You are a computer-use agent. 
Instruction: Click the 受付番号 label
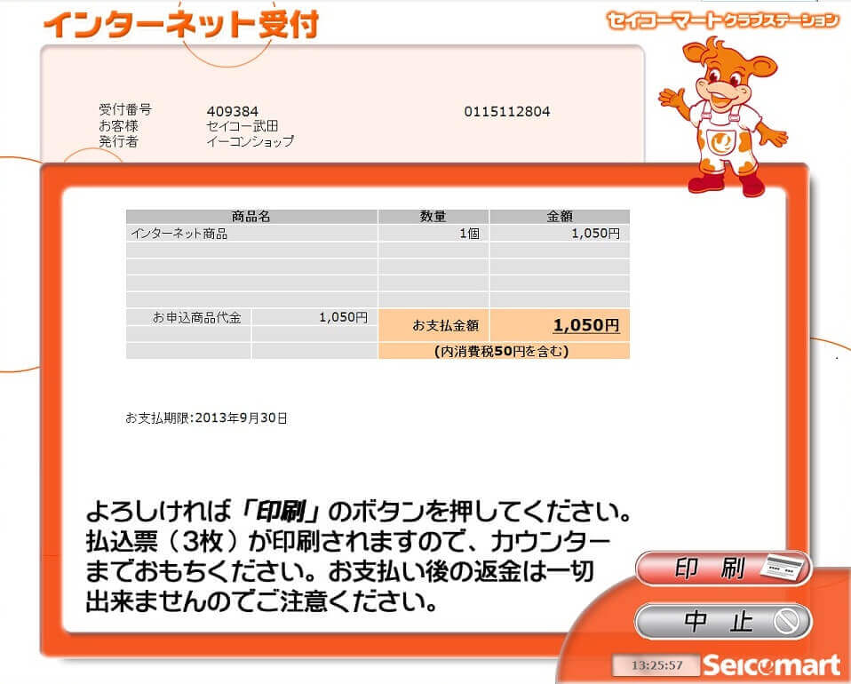click(x=125, y=109)
